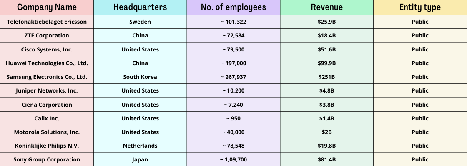Select the South Korea headquarters cell

(x=140, y=77)
